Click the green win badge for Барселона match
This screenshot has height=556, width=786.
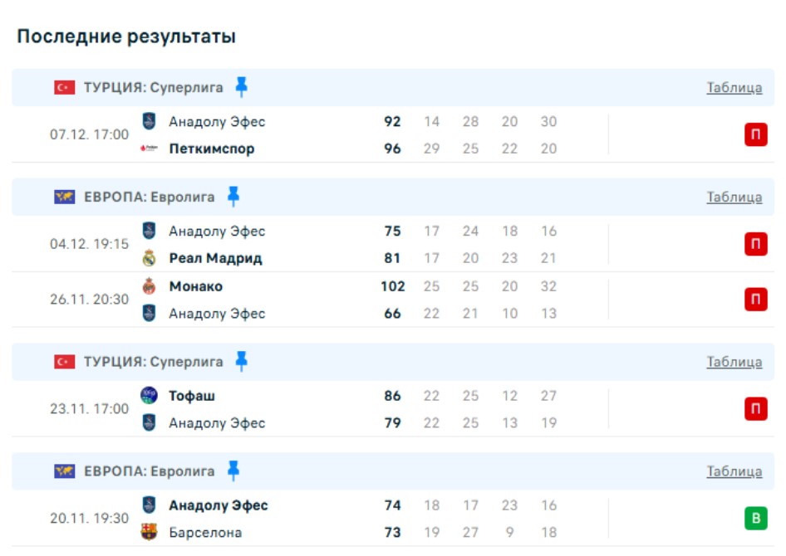click(755, 519)
